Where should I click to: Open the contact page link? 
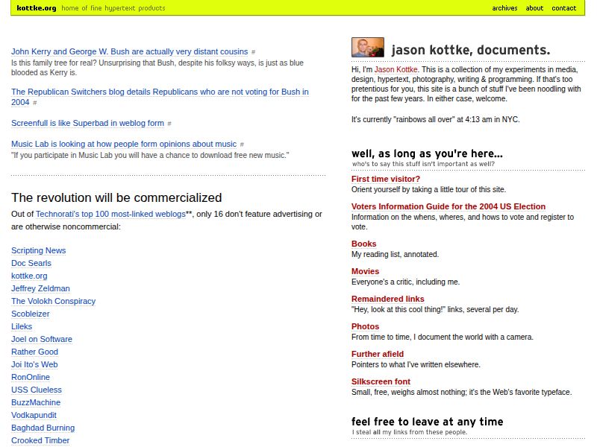[x=564, y=8]
